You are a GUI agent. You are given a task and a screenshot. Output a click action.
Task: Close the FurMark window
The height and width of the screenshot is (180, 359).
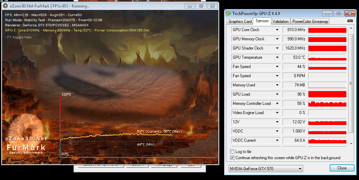(212, 6)
